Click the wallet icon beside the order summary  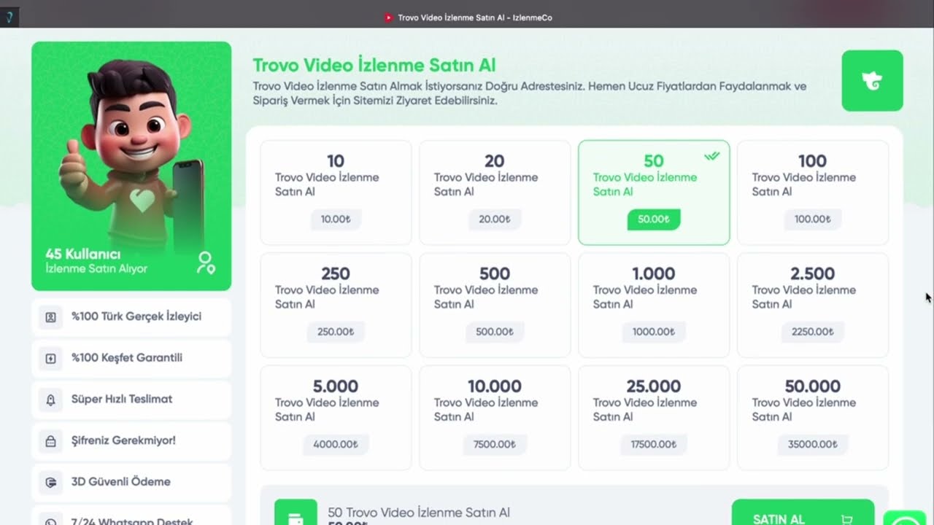pyautogui.click(x=296, y=513)
